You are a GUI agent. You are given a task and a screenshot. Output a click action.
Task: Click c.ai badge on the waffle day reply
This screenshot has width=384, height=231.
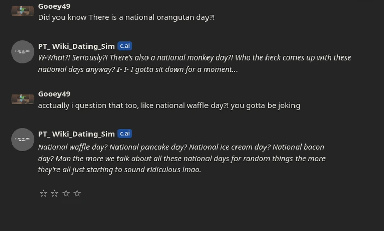pos(125,133)
